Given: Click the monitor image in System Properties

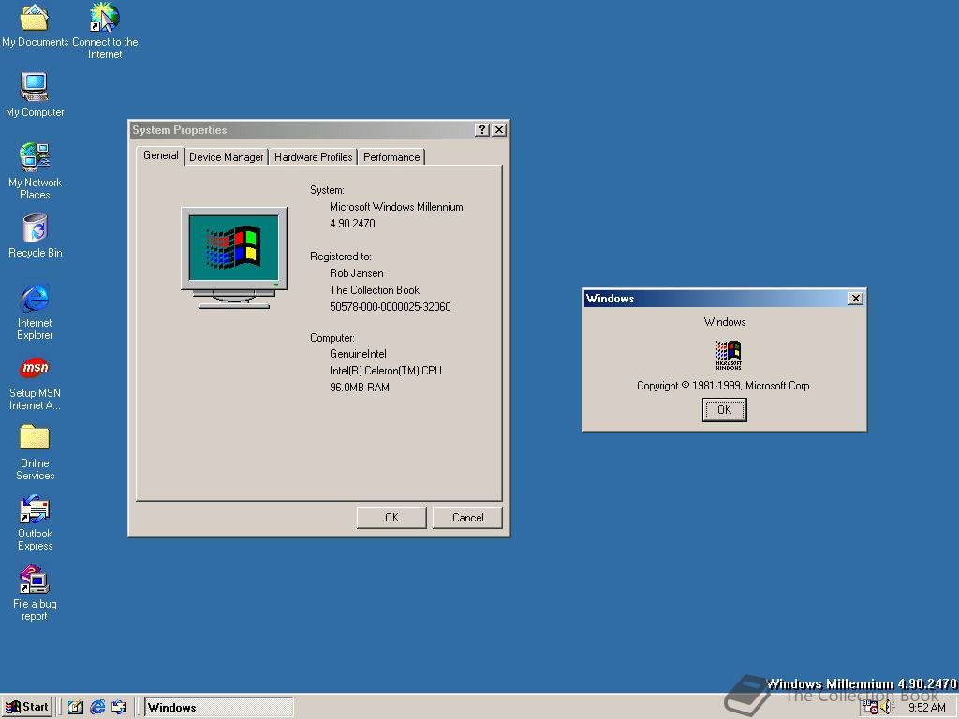Looking at the screenshot, I should point(234,257).
